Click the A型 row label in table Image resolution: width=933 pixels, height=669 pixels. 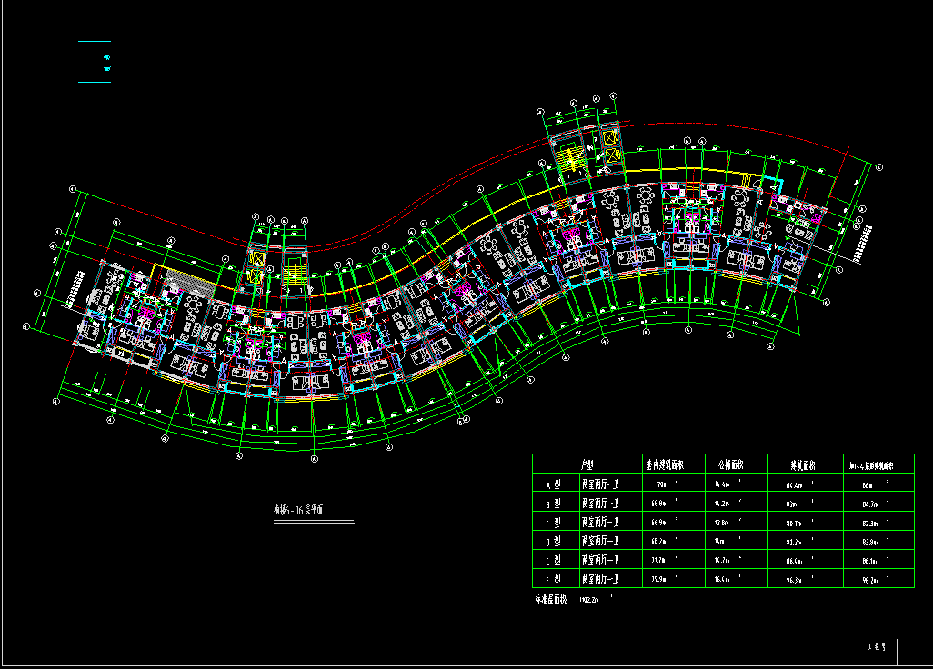click(x=552, y=484)
